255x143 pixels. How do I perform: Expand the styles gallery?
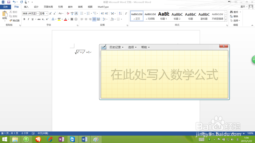click(x=226, y=20)
